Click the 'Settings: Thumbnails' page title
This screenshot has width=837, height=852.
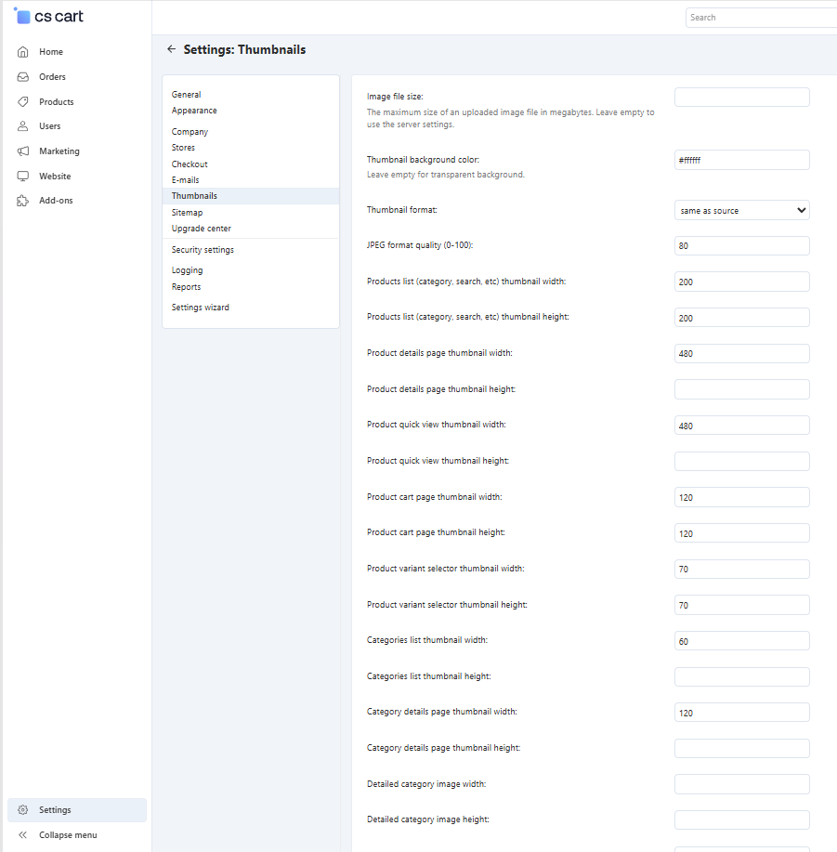pos(244,49)
